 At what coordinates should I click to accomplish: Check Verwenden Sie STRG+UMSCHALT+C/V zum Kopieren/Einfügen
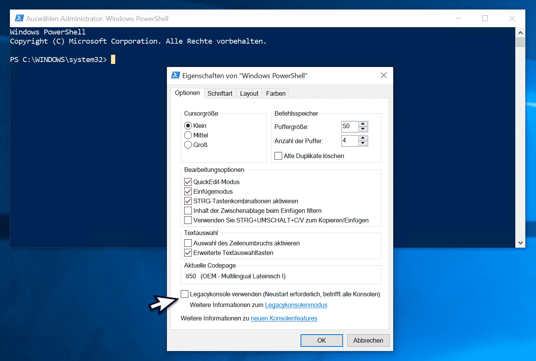tap(188, 220)
